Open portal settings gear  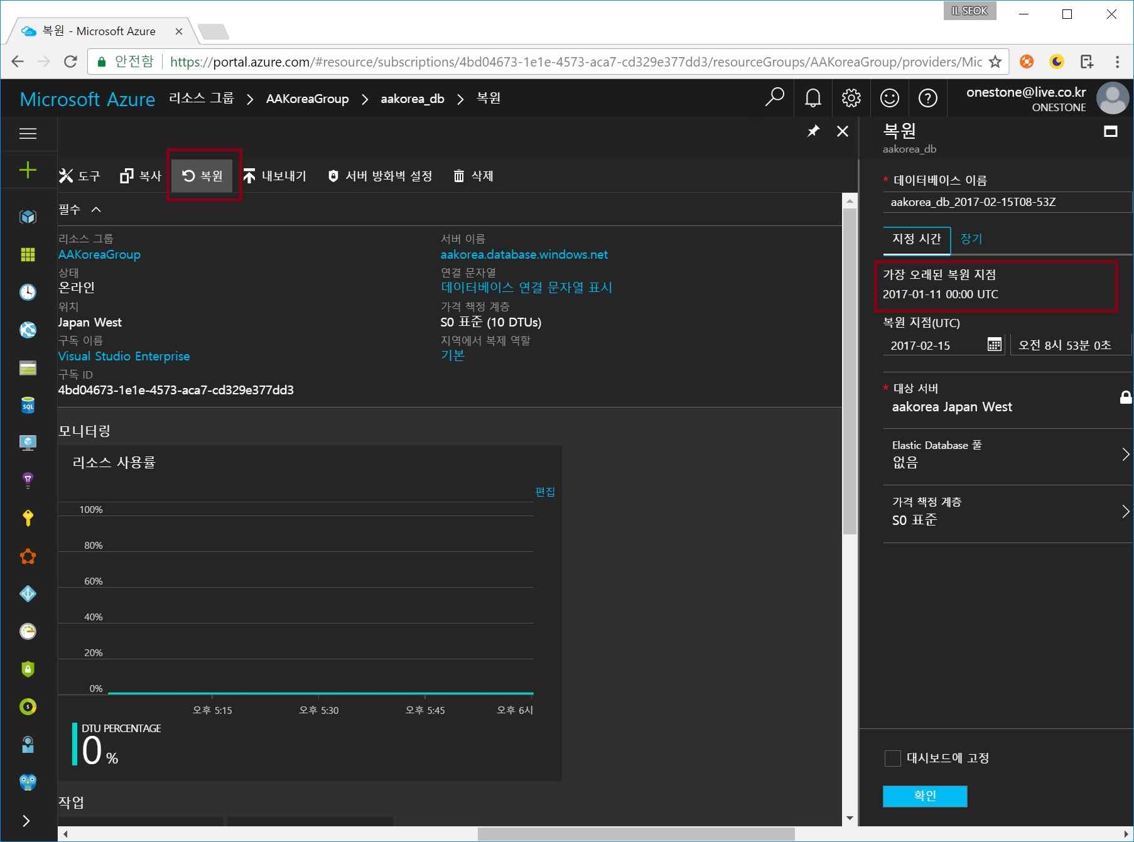851,97
